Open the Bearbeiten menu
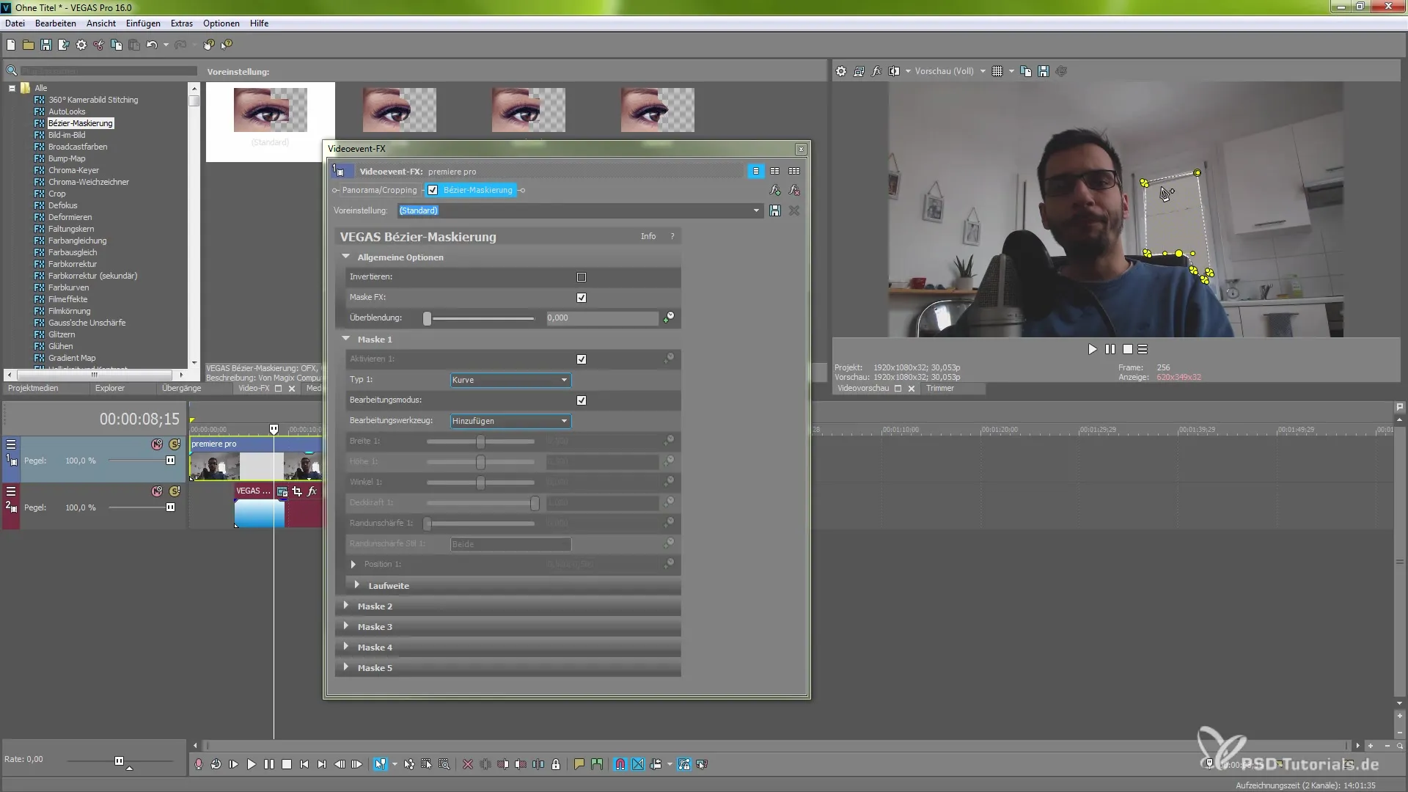The image size is (1408, 792). click(56, 23)
